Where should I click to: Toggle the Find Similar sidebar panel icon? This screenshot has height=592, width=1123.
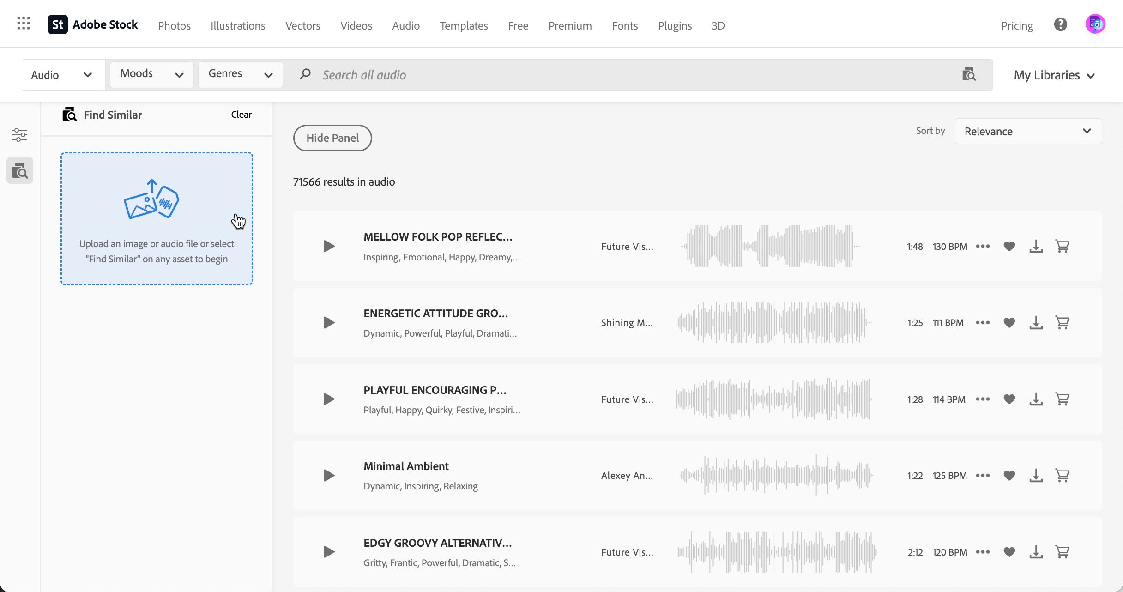pyautogui.click(x=20, y=171)
